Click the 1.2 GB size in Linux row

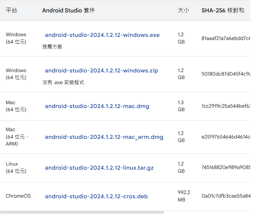[181, 167]
